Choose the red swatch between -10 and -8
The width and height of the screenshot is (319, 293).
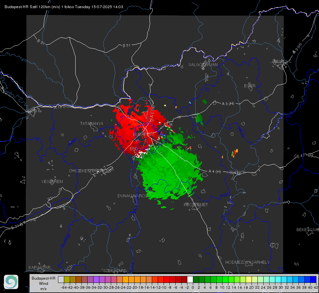[x=167, y=279]
